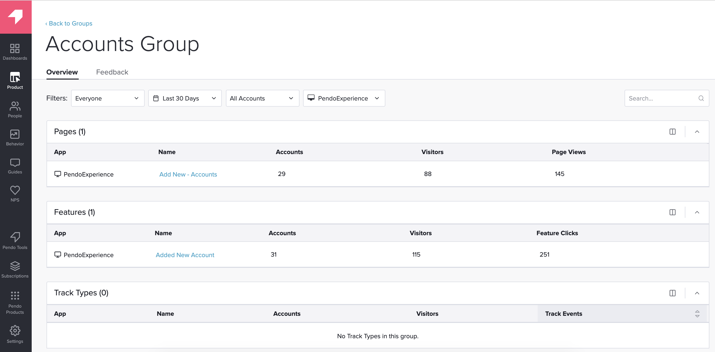This screenshot has width=715, height=352.
Task: Select the Pages accounts value 29
Action: [281, 174]
